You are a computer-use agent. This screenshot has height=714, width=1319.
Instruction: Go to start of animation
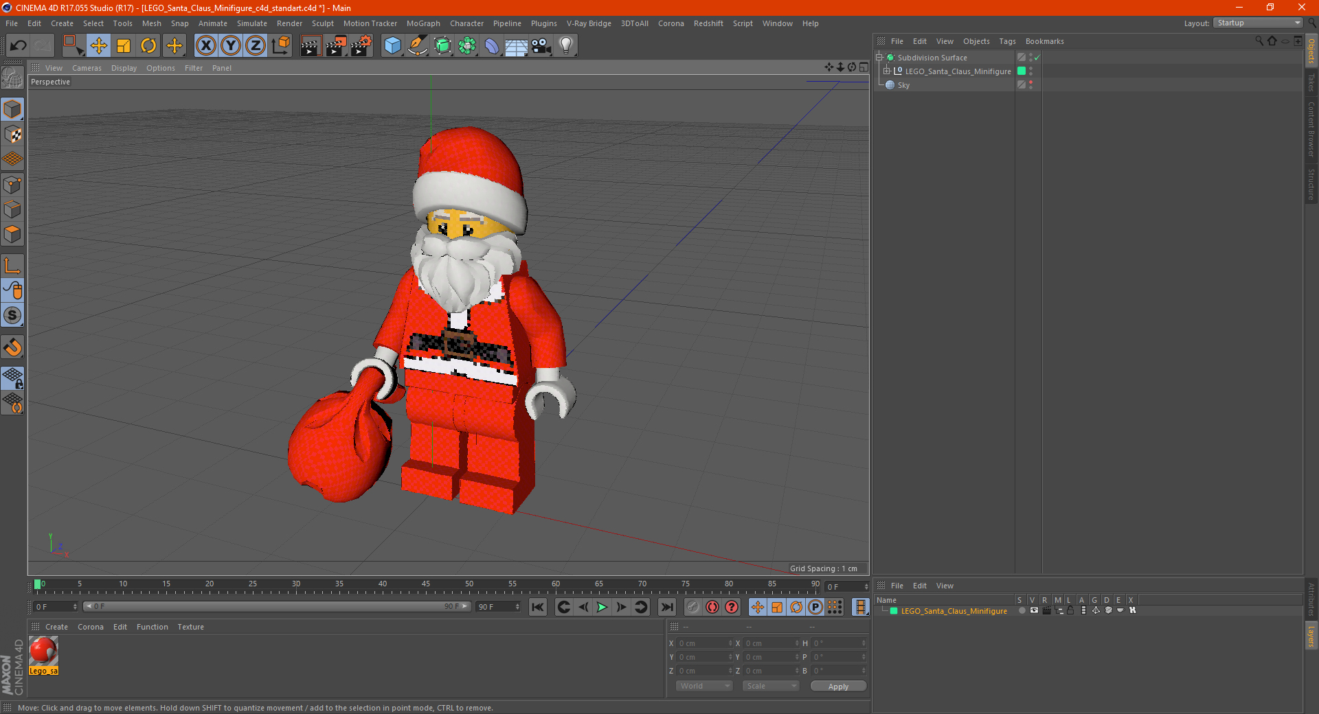point(538,607)
